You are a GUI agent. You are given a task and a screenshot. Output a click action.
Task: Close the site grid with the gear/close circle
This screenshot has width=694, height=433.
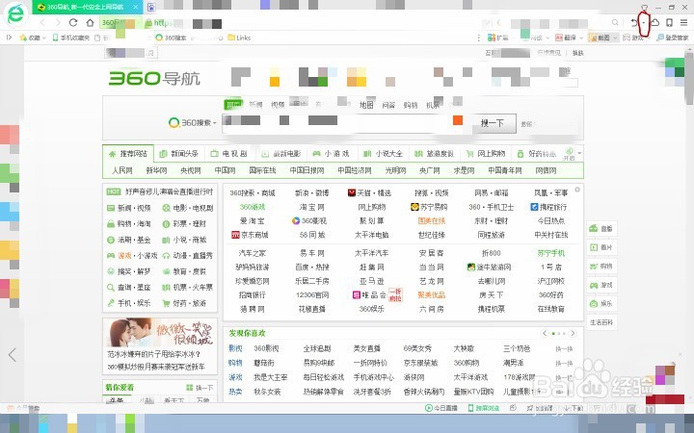(577, 190)
